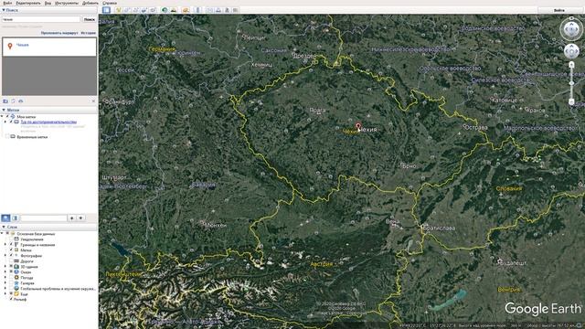Screen dimensions: 585x329
Task: Click the print search results icon
Action: [x=21, y=101]
